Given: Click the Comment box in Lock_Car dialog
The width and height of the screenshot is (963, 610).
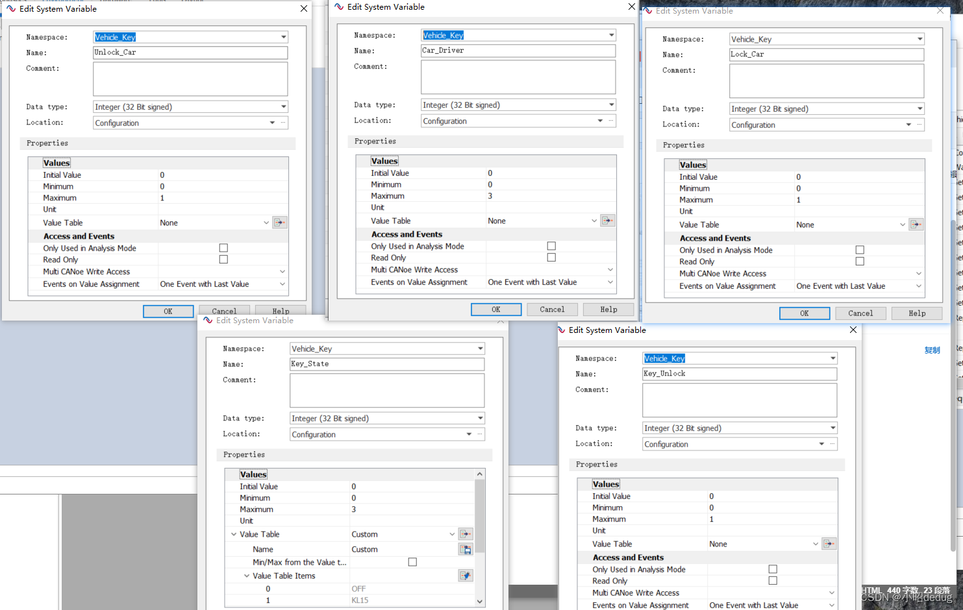Looking at the screenshot, I should point(827,81).
